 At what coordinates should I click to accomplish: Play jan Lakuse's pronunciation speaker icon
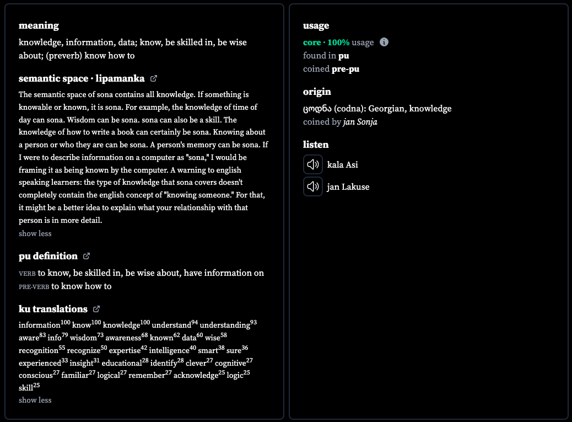point(312,186)
